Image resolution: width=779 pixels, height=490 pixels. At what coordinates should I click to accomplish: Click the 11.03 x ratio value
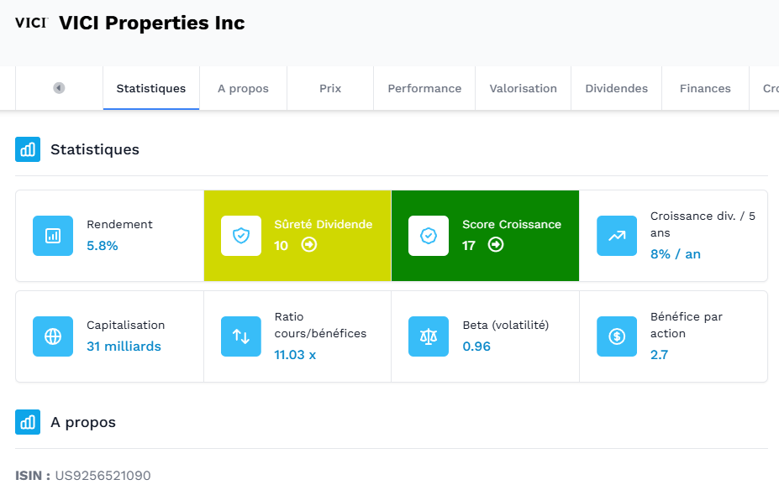pyautogui.click(x=295, y=355)
